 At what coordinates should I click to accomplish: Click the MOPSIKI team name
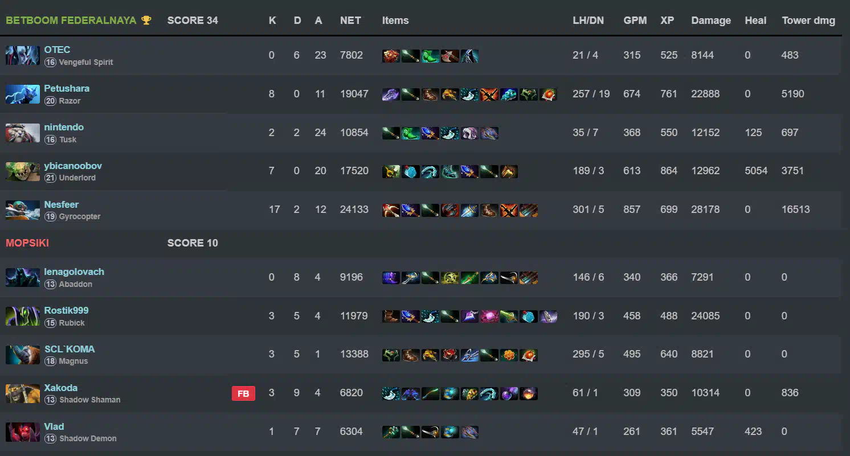point(27,243)
